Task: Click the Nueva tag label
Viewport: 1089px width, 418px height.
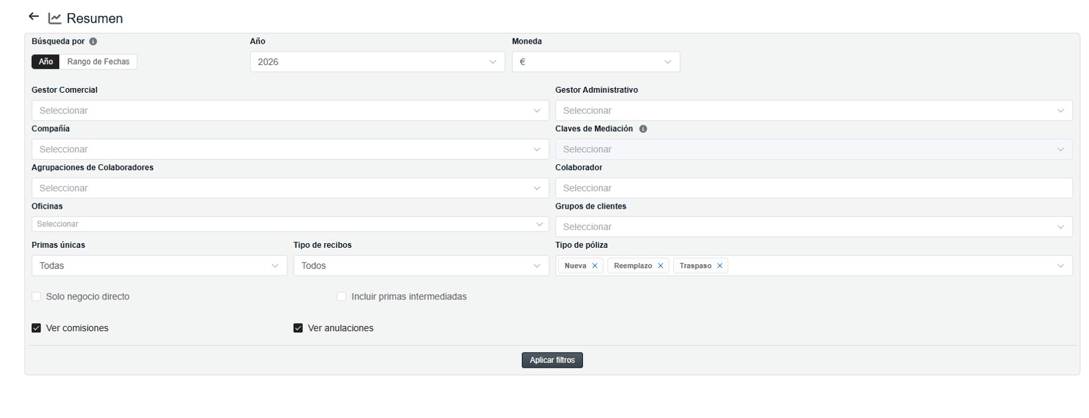Action: 575,266
